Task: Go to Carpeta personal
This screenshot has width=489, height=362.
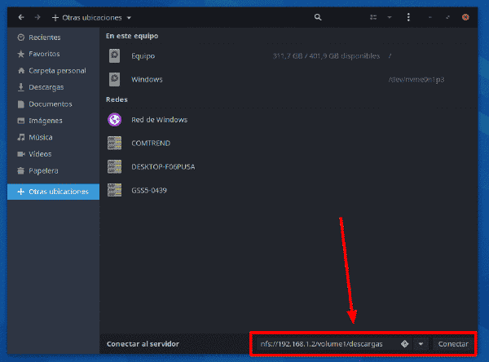Action: coord(53,71)
